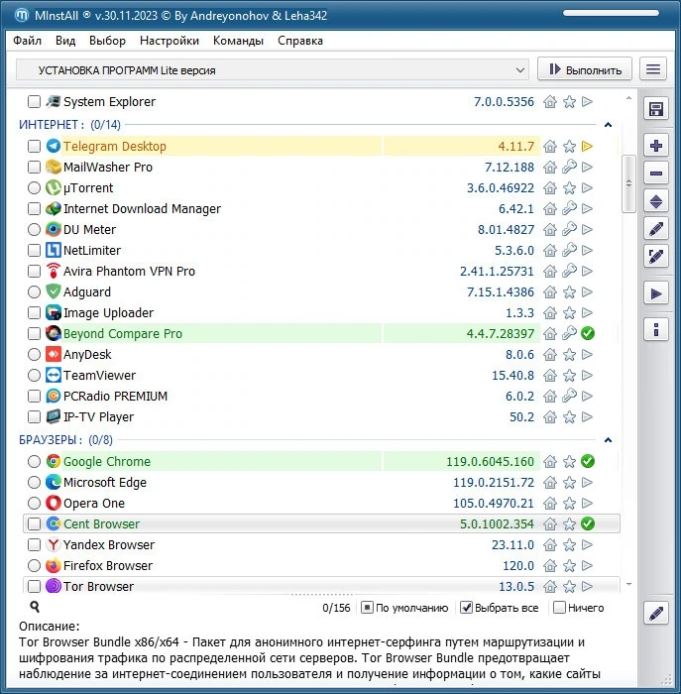The height and width of the screenshot is (694, 681).
Task: Select the TeamViewer row name
Action: coord(99,376)
